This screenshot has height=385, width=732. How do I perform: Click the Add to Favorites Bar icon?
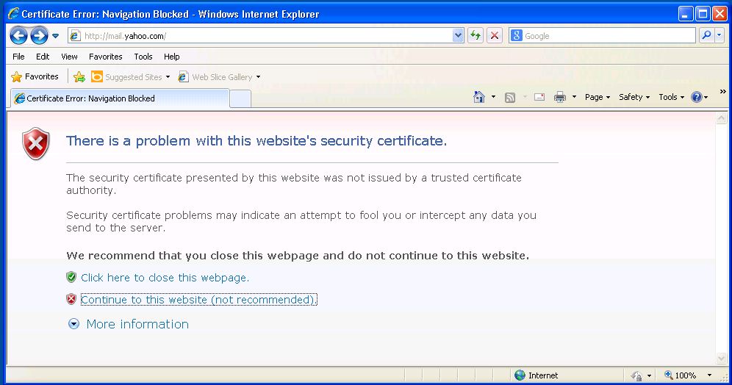coord(79,77)
